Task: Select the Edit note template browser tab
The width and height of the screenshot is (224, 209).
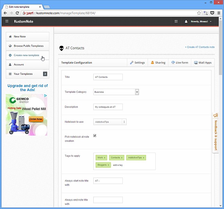Action: 23,7
